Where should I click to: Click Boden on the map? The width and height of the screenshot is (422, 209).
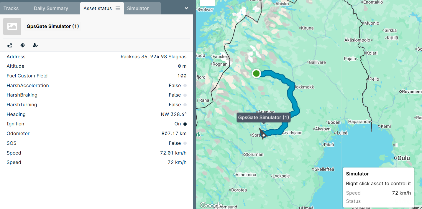point(334,122)
